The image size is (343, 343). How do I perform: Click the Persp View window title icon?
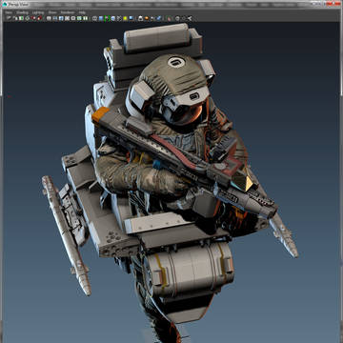pos(5,4)
